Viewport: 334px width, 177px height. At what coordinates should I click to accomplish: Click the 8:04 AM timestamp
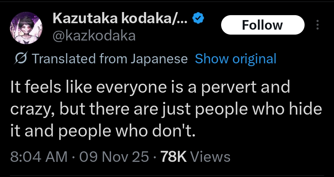(x=39, y=157)
